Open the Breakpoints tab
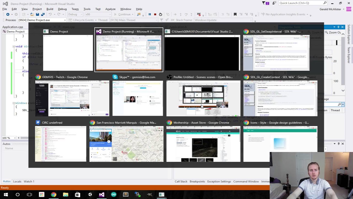The height and width of the screenshot is (199, 353). pos(197,182)
